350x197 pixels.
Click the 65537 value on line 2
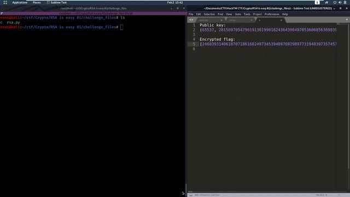tap(208, 30)
